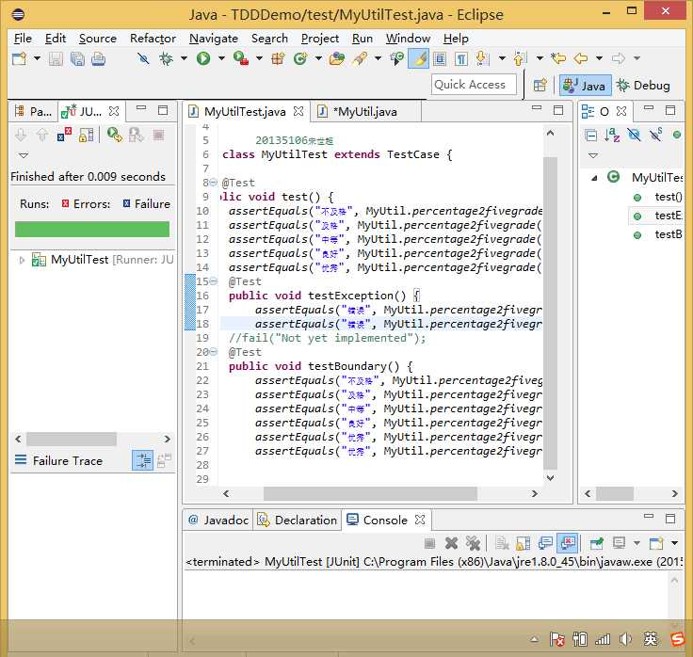Image resolution: width=693 pixels, height=657 pixels.
Task: Toggle Block Selection Mode icon
Action: click(440, 58)
